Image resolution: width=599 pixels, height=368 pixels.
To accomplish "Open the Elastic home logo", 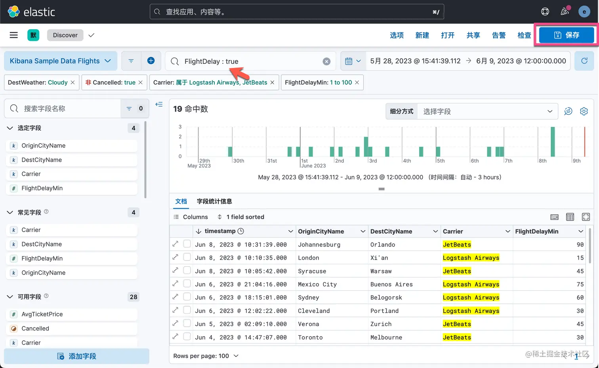I will (x=31, y=12).
